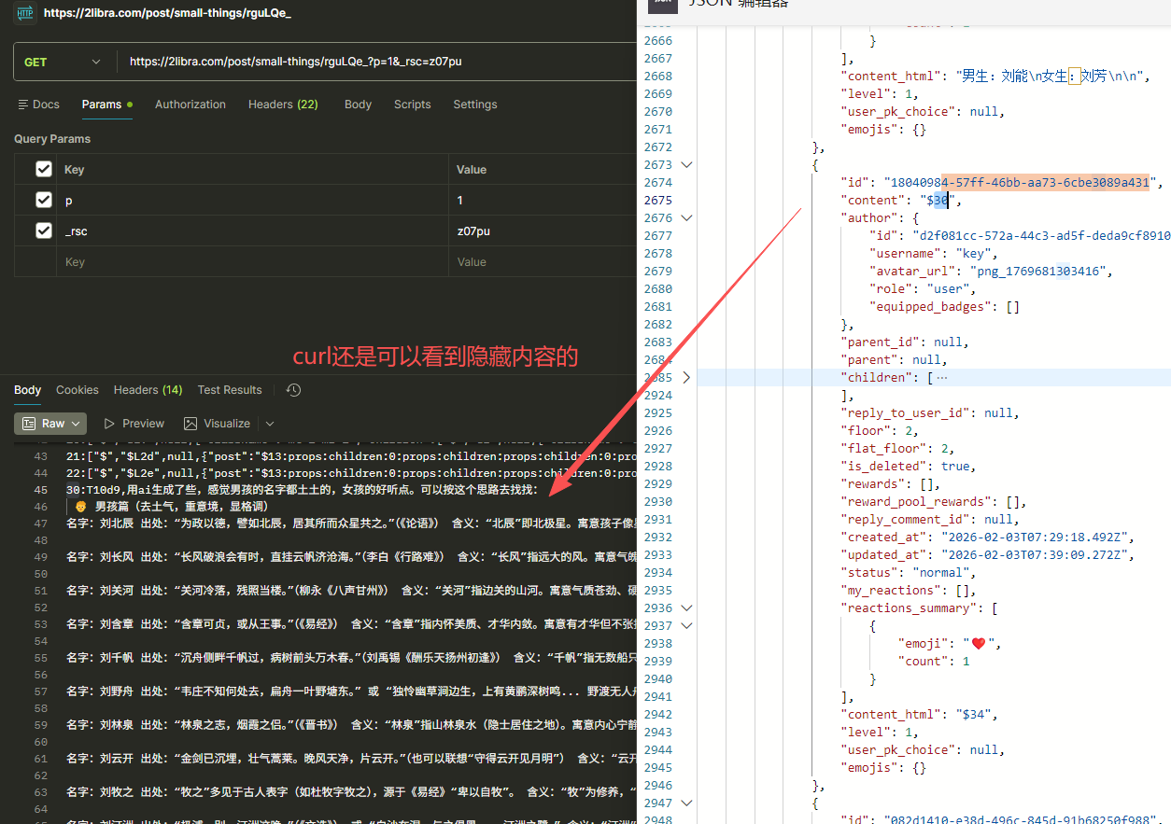The height and width of the screenshot is (824, 1171).
Task: Collapse the reactions_summary array at line 2936
Action: click(687, 608)
